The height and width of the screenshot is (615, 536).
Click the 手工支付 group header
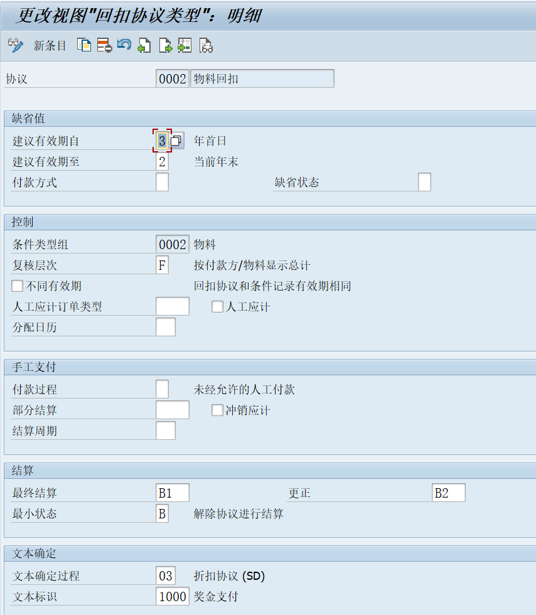(x=34, y=367)
